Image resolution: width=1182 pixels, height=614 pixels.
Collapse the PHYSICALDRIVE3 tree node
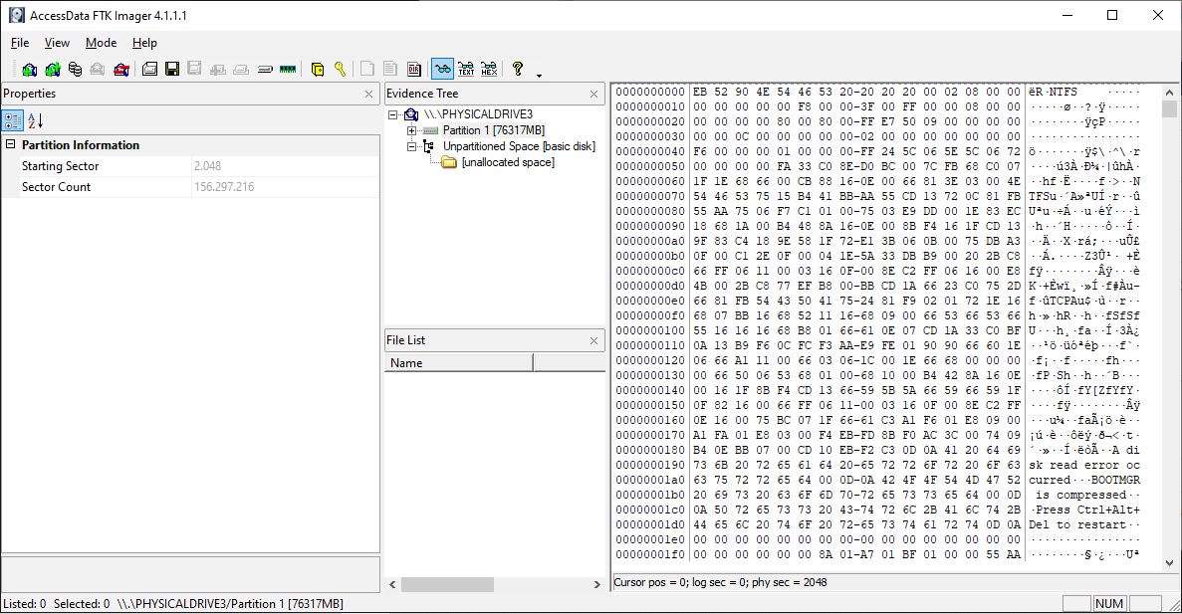pyautogui.click(x=392, y=114)
